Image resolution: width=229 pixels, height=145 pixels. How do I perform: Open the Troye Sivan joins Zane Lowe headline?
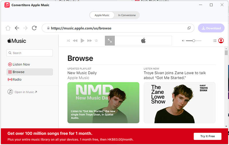point(175,75)
